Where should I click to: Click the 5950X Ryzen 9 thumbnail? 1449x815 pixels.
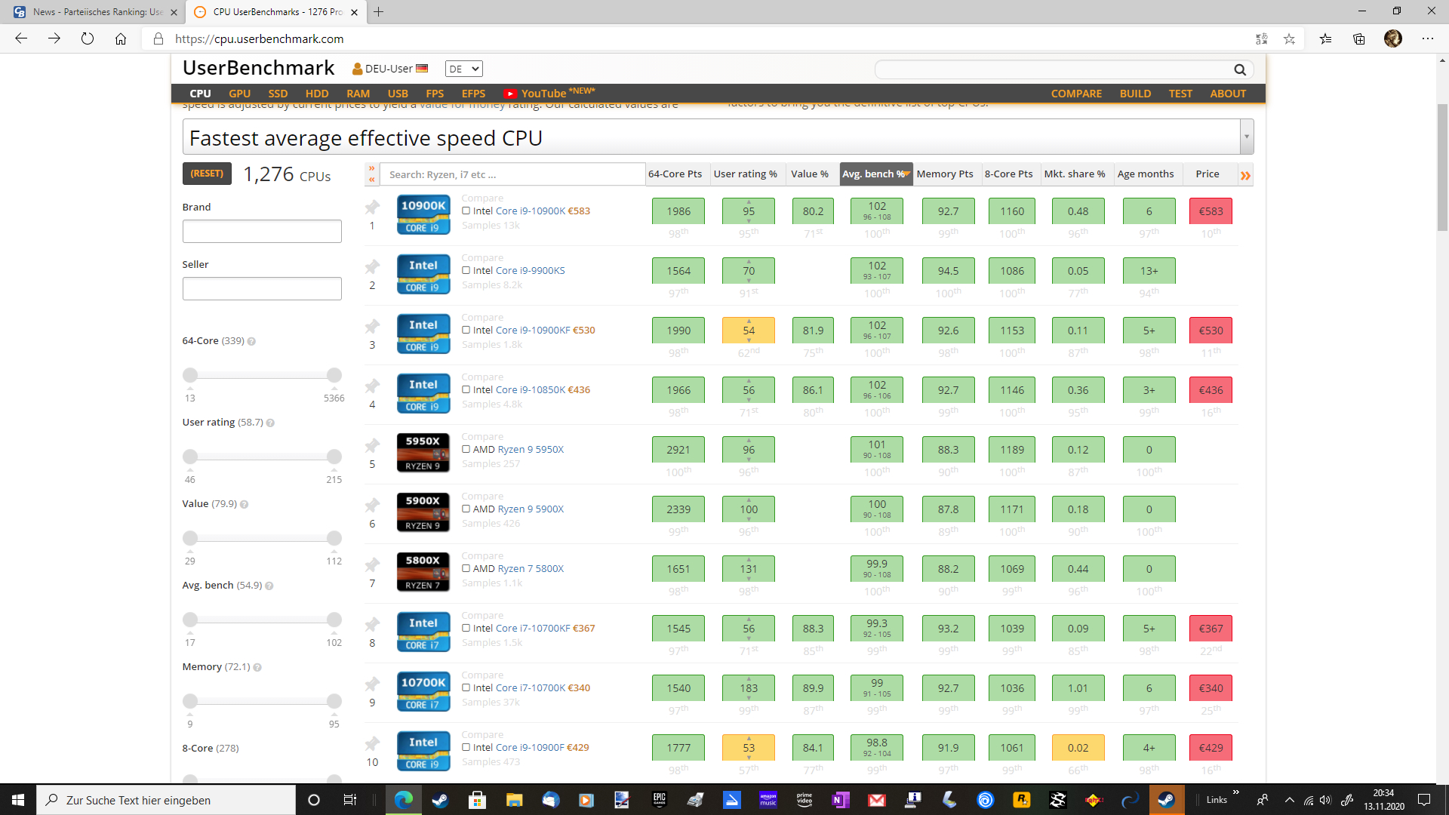point(423,453)
